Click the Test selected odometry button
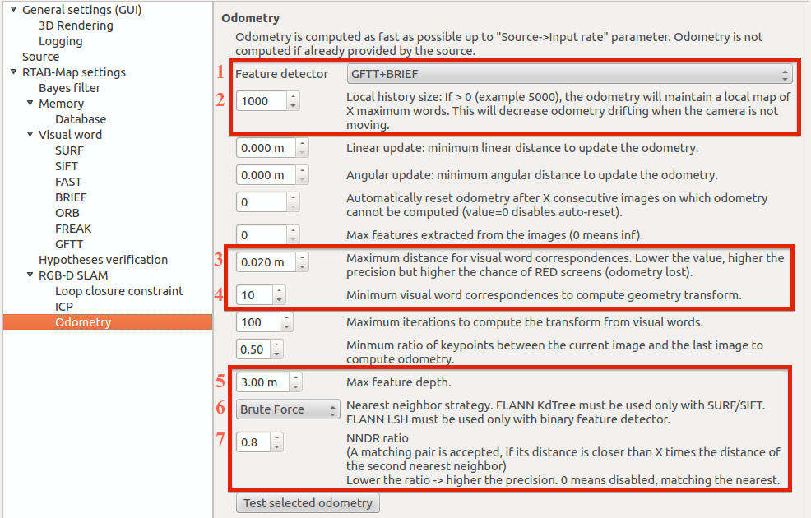Image resolution: width=811 pixels, height=518 pixels. pyautogui.click(x=308, y=502)
